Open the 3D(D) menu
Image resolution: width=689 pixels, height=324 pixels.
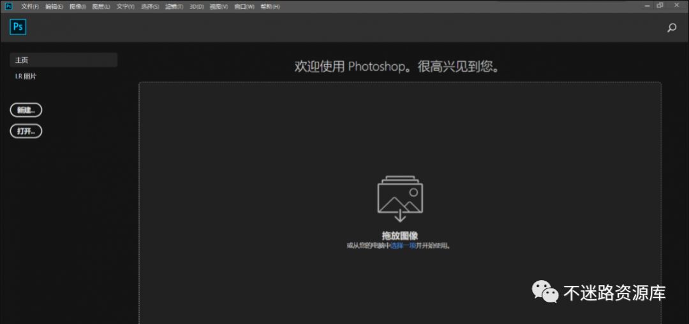tap(197, 6)
